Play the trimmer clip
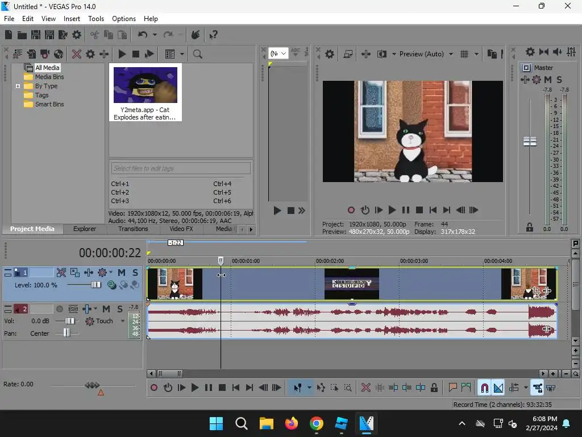The width and height of the screenshot is (582, 437). [x=277, y=211]
